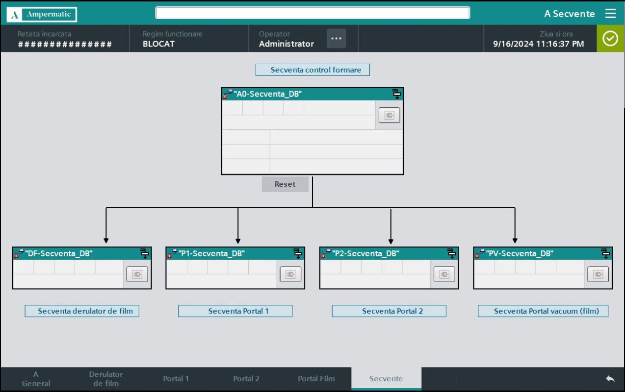Expand the A0-Secventa_DB header arrow icon
The height and width of the screenshot is (392, 625).
point(396,94)
